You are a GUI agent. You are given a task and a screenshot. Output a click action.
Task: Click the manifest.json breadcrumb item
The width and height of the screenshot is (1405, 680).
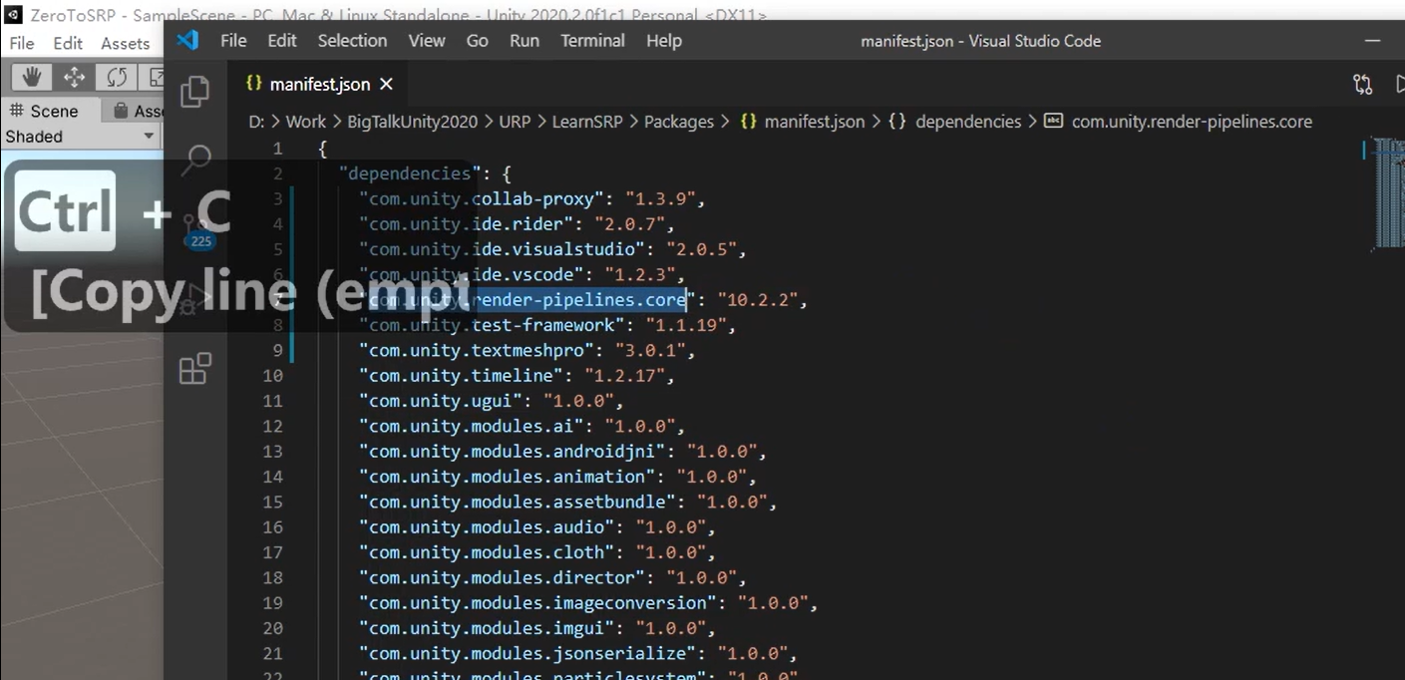pyautogui.click(x=803, y=122)
